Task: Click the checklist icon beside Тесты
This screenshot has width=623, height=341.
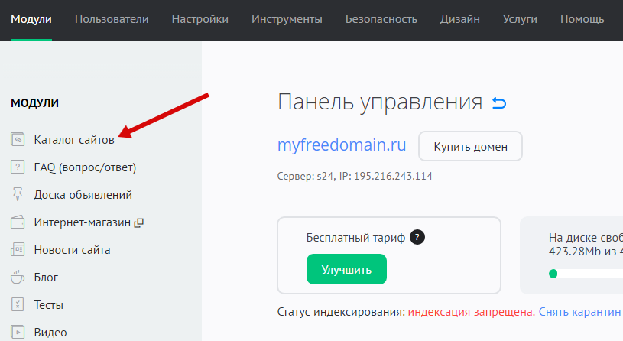Action: pyautogui.click(x=18, y=305)
